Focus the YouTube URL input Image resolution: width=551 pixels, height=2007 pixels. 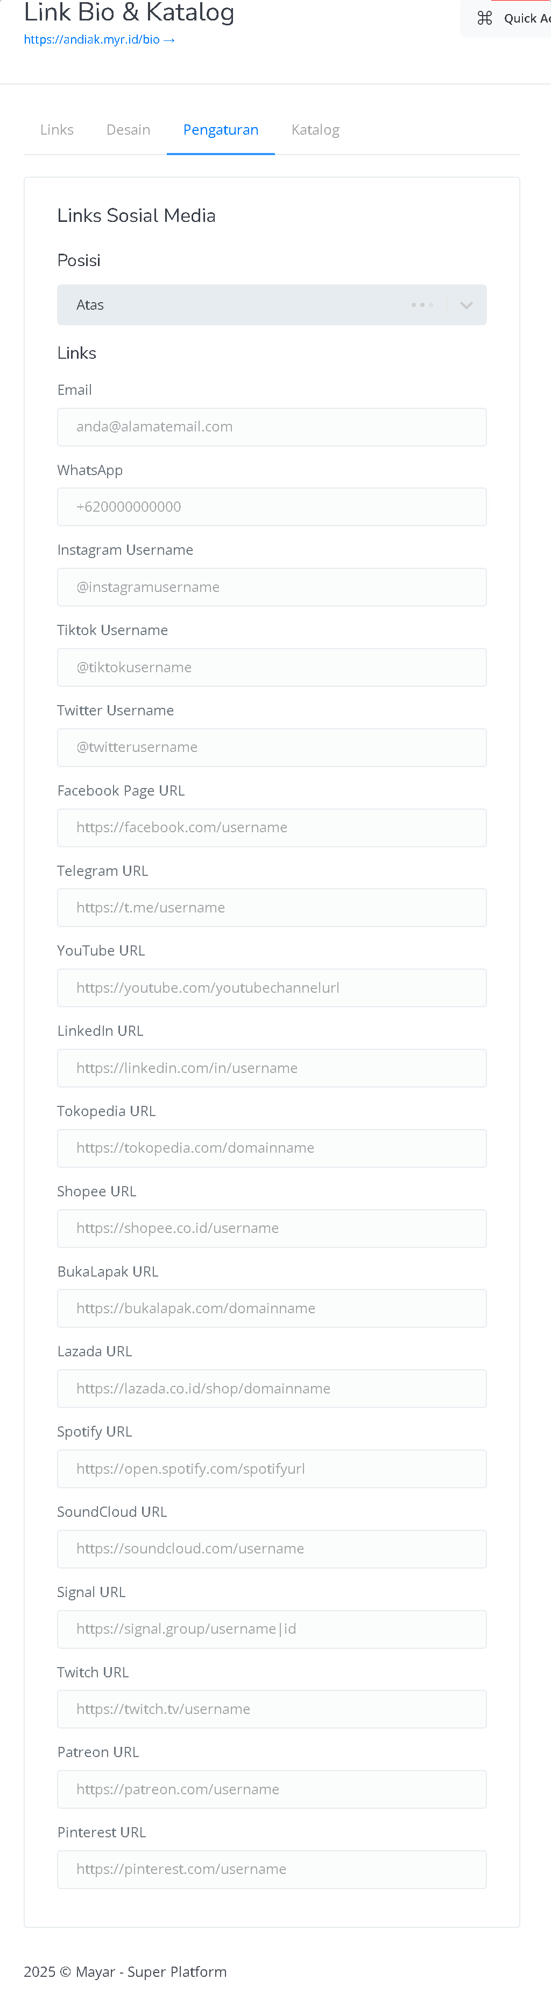click(272, 988)
